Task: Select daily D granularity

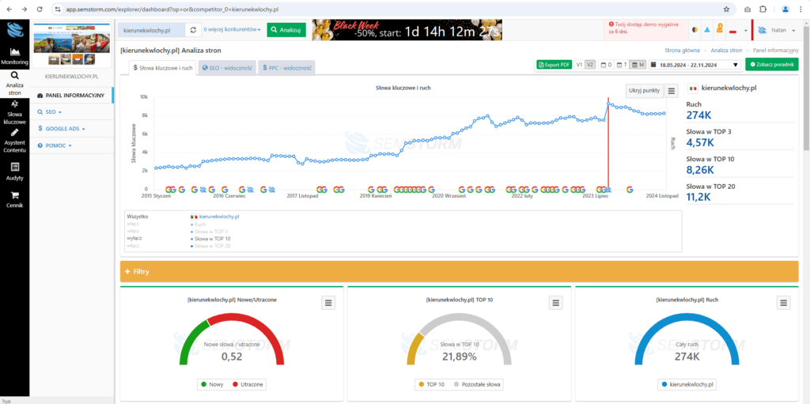Action: (x=607, y=65)
